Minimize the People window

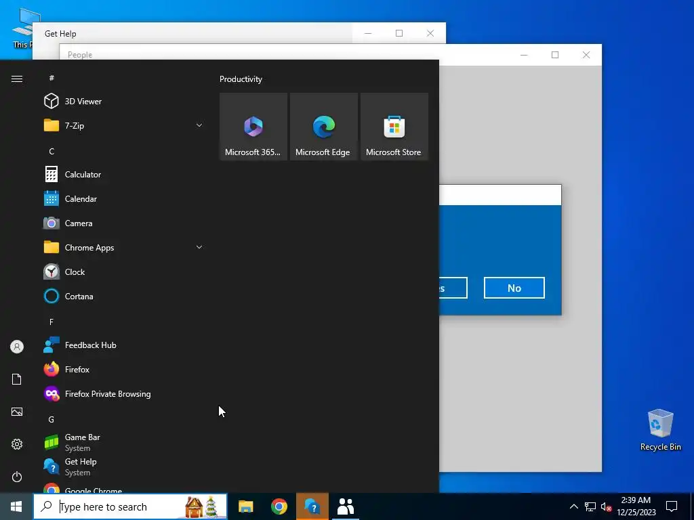coord(524,55)
